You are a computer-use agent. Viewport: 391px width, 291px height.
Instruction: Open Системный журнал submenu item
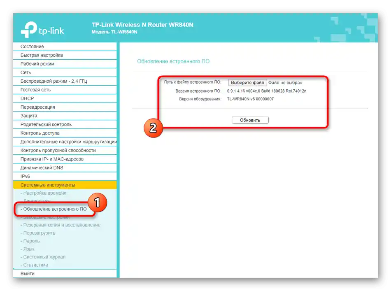(x=43, y=257)
